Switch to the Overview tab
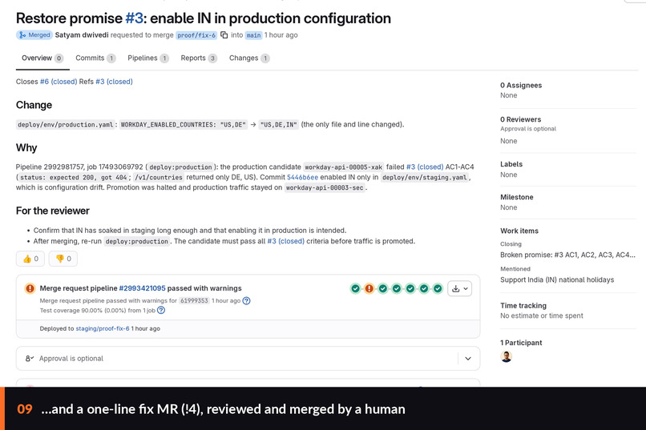Viewport: 646px width, 430px height. pyautogui.click(x=42, y=58)
